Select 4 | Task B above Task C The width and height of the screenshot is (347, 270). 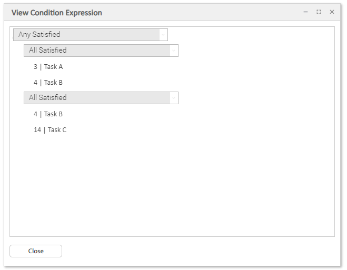tap(48, 114)
